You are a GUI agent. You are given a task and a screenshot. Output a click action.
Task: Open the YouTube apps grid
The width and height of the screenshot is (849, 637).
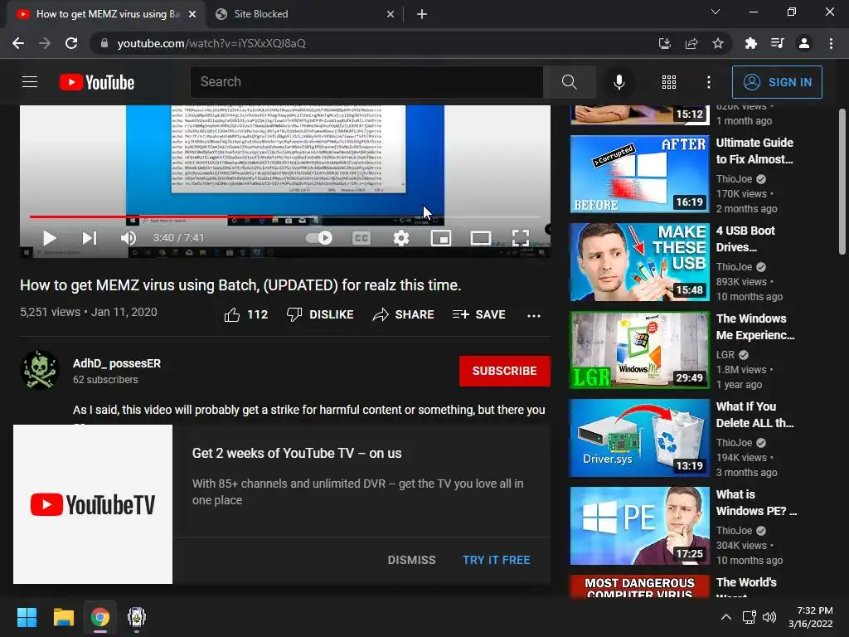[669, 82]
